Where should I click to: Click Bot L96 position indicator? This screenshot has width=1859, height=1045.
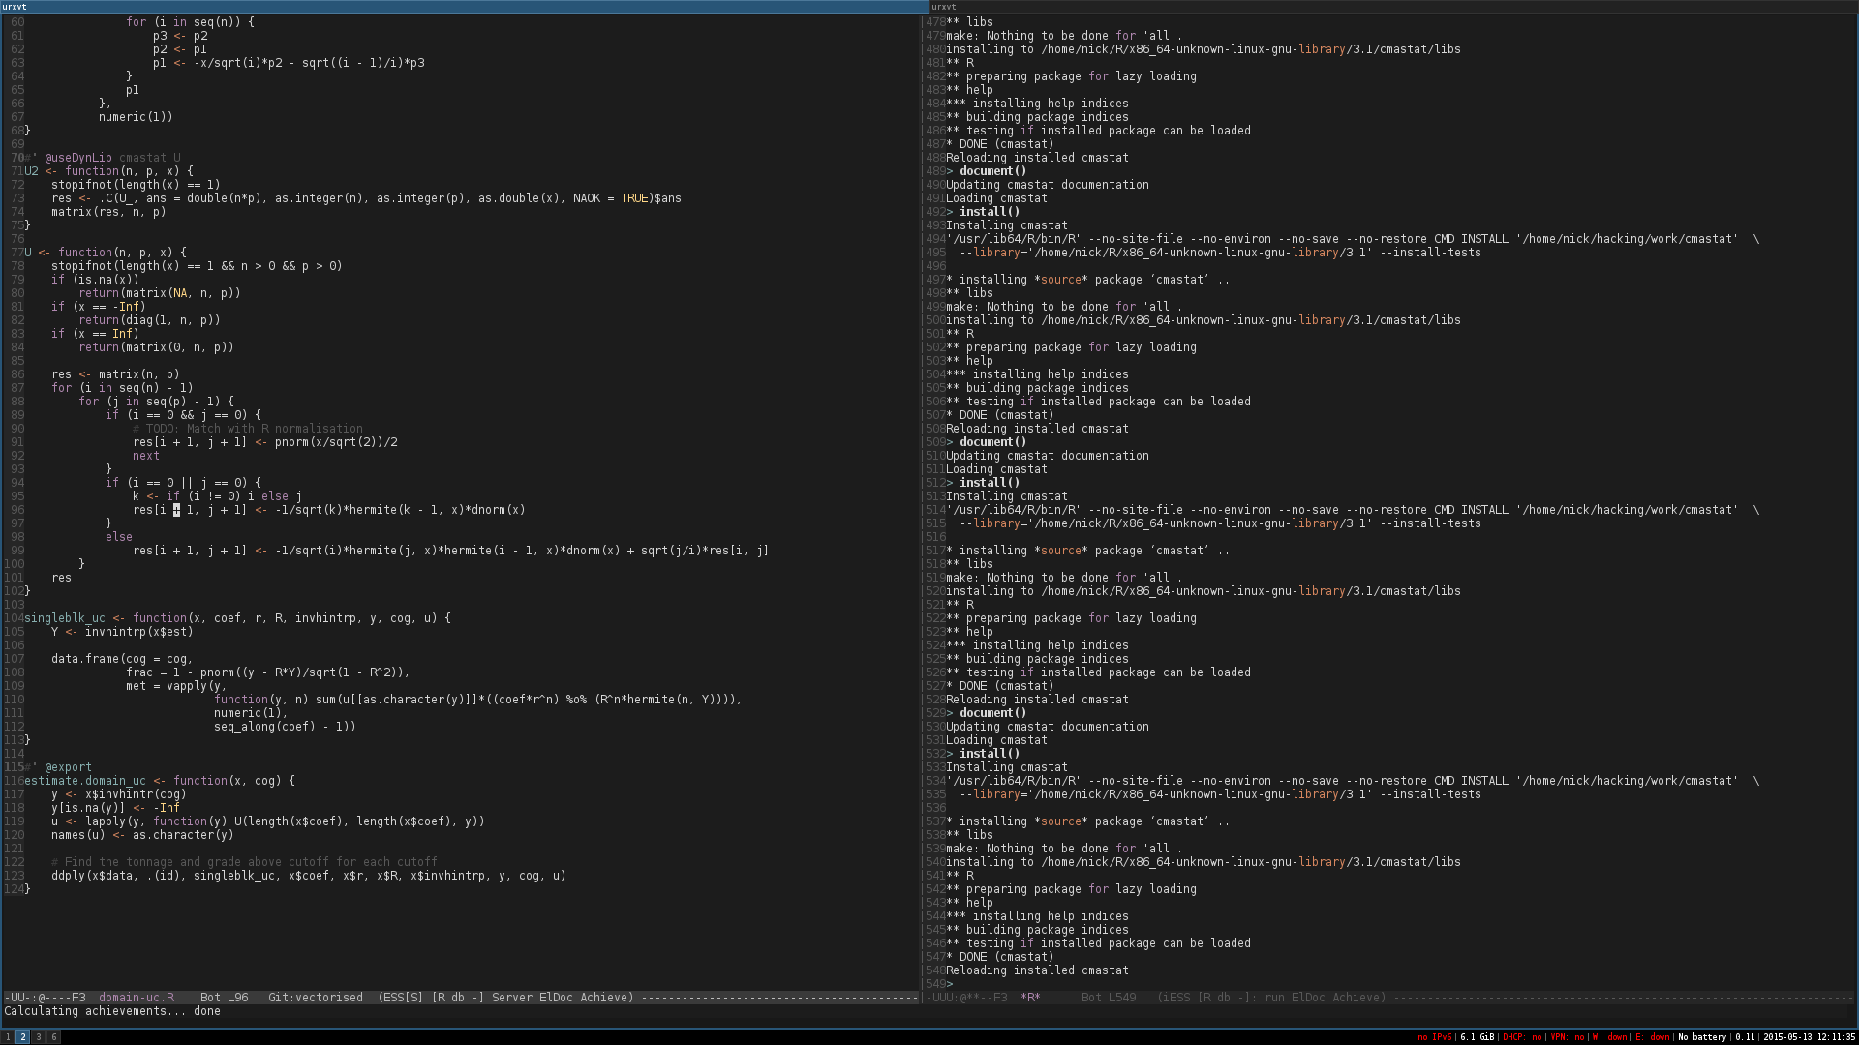(224, 998)
